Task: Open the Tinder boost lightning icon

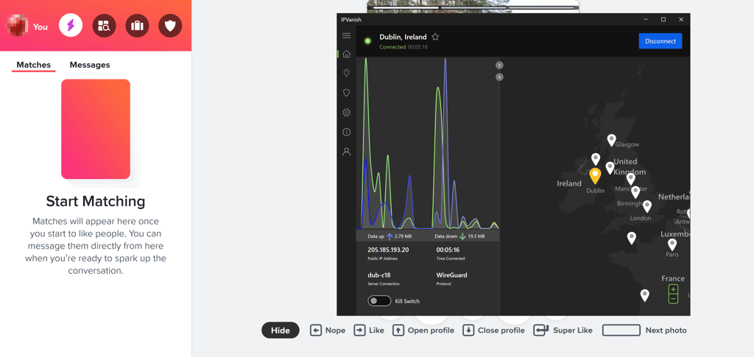Action: (x=71, y=26)
